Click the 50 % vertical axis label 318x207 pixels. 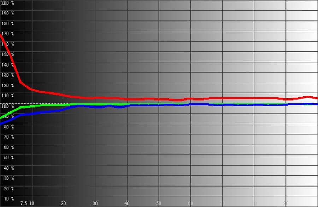[7, 158]
